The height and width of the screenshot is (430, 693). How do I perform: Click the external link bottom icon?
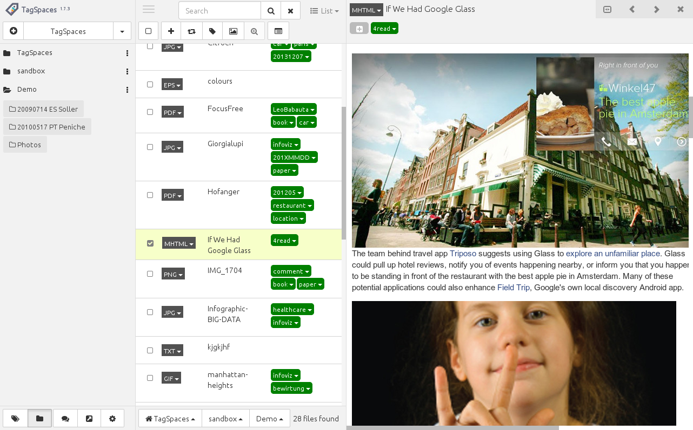click(89, 418)
